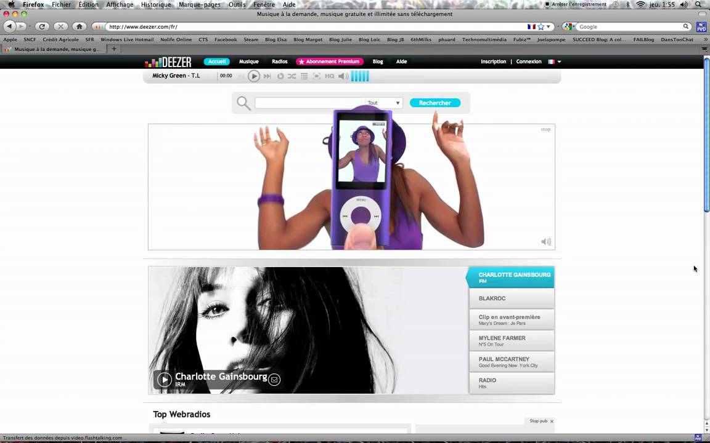
Task: Open the Outils menu
Action: 237,4
